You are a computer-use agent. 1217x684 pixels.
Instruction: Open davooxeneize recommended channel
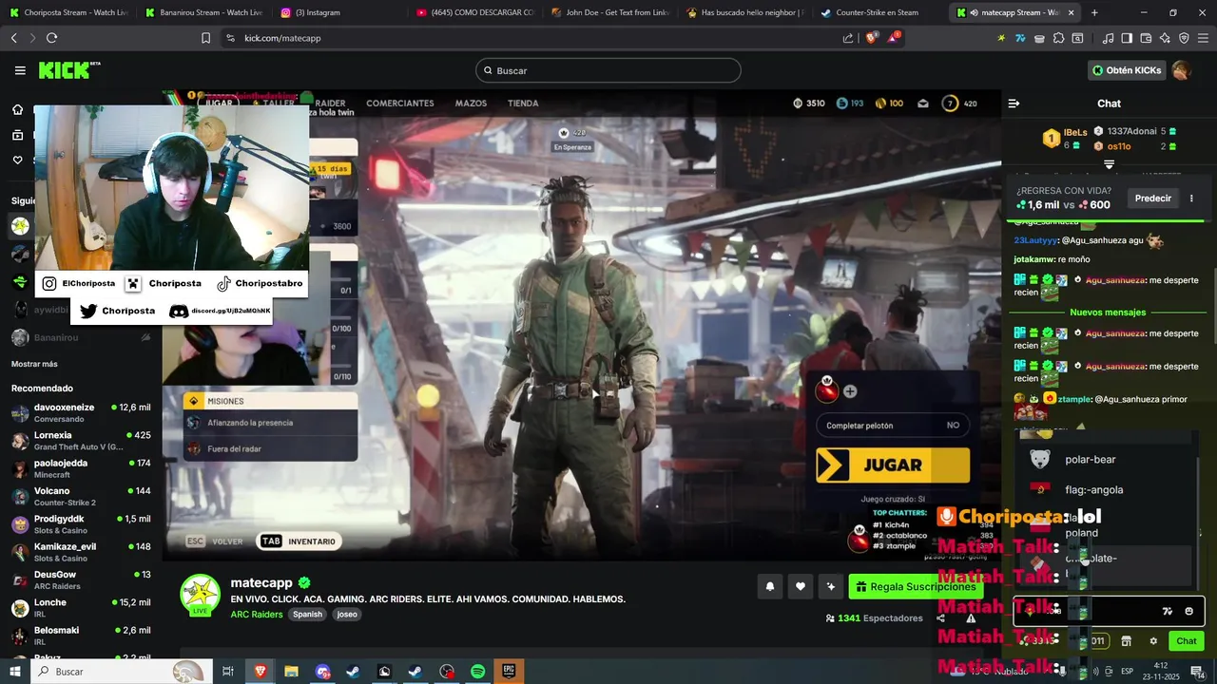click(81, 413)
